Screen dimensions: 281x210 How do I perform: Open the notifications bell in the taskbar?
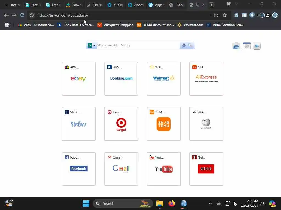tap(262, 203)
